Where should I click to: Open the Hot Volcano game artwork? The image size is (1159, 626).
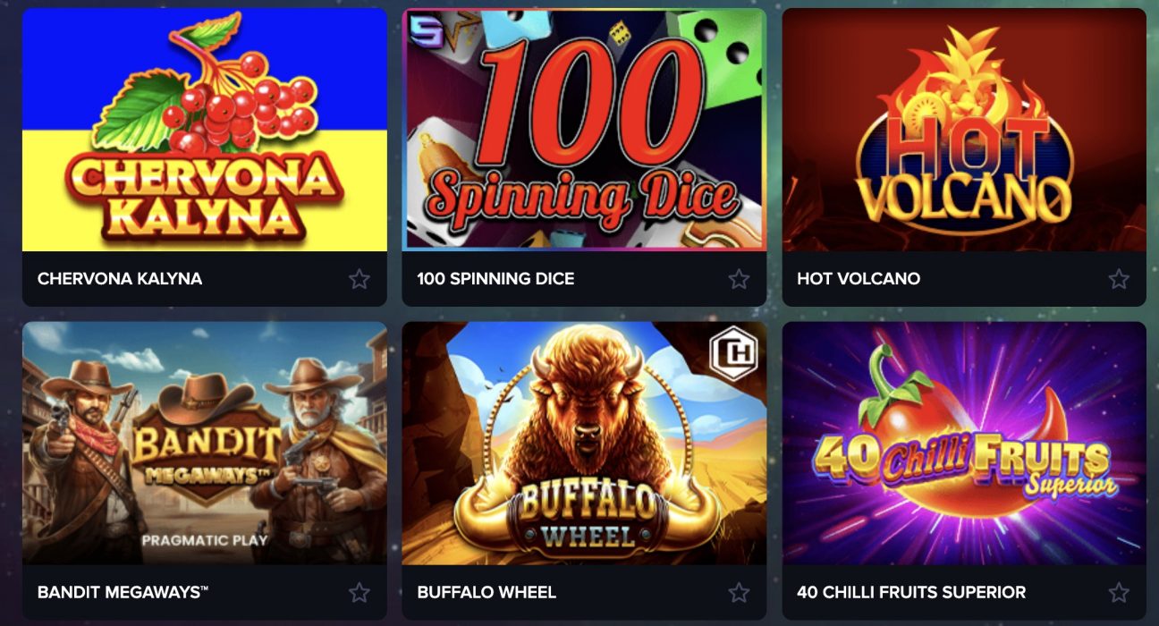coord(964,130)
